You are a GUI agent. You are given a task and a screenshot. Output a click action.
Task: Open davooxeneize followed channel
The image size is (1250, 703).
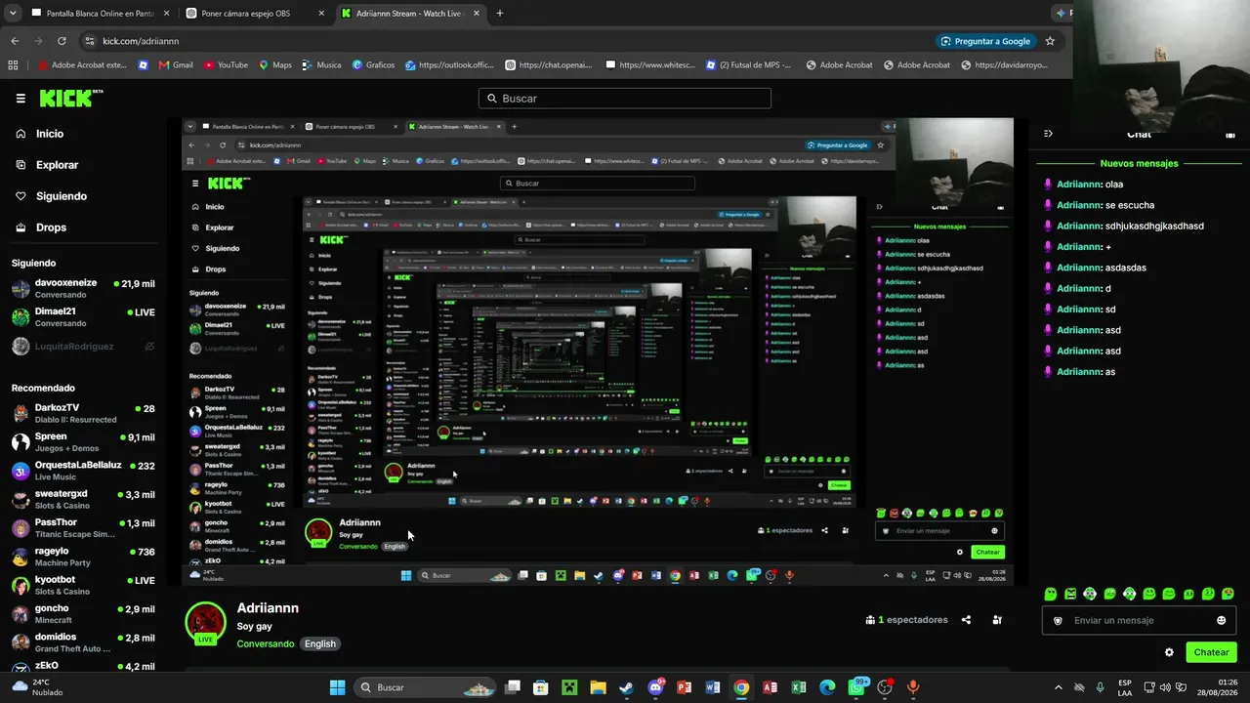pyautogui.click(x=83, y=288)
